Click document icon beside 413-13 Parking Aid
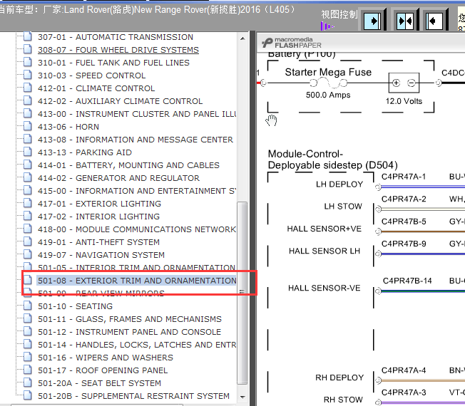Screen dimensions: 465x406 (x=28, y=152)
